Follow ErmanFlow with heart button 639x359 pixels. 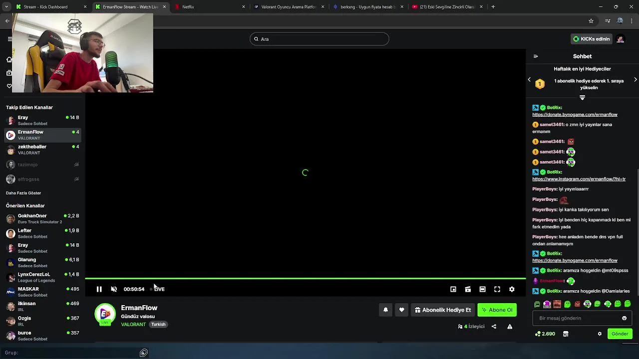tap(401, 310)
